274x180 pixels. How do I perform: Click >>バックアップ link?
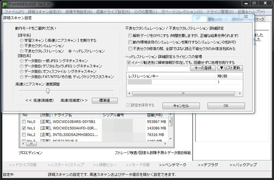[x=243, y=165]
